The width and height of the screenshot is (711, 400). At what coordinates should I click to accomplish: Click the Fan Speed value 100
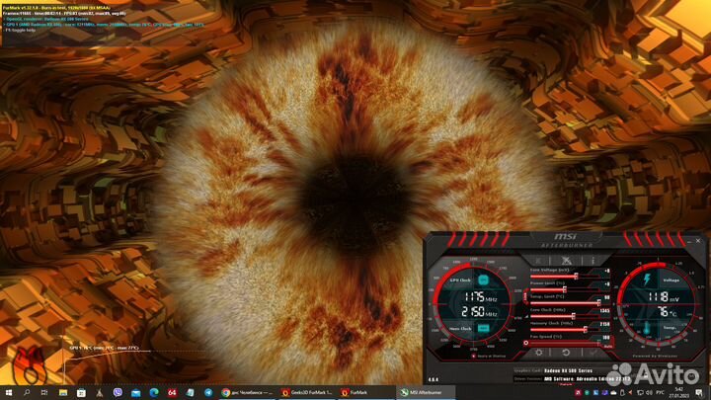click(x=605, y=338)
